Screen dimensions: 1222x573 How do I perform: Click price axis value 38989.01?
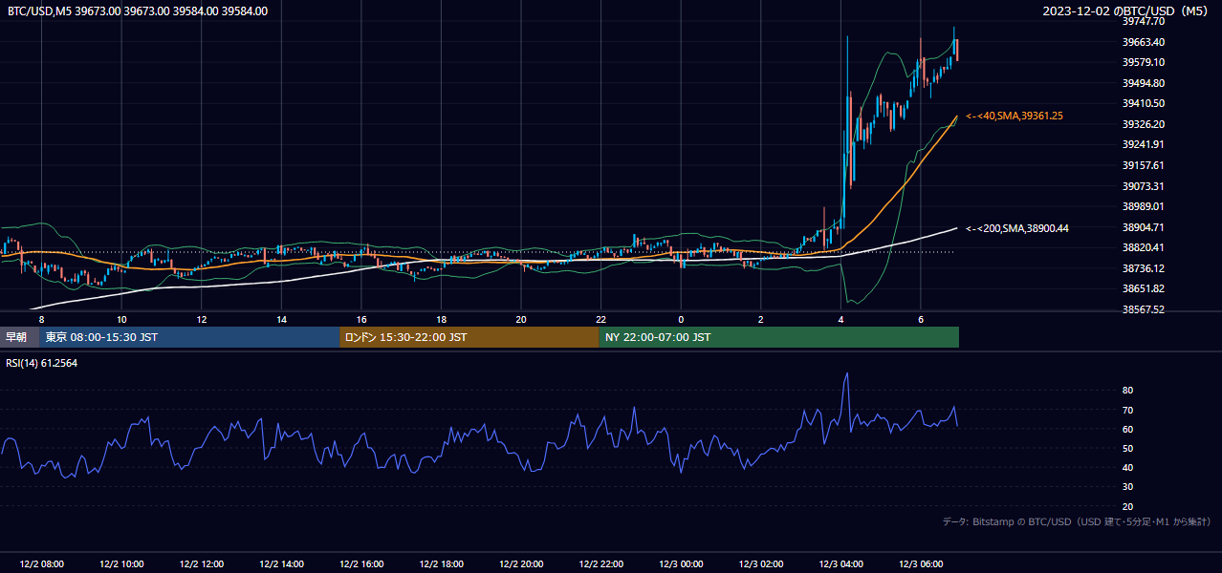(1143, 206)
